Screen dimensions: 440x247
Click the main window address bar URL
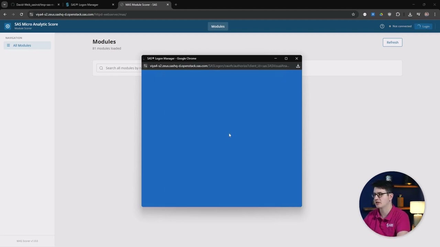[81, 14]
